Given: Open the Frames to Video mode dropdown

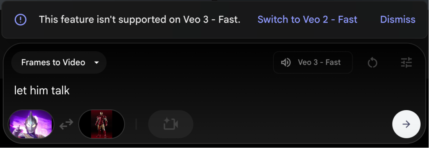Looking at the screenshot, I should coord(59,62).
